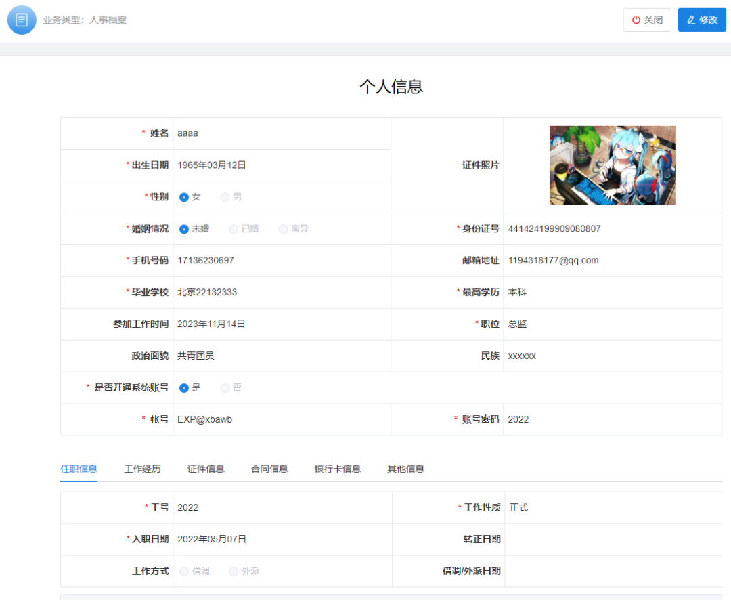
Task: Click the empty 借调/外派日期 field
Action: 613,571
